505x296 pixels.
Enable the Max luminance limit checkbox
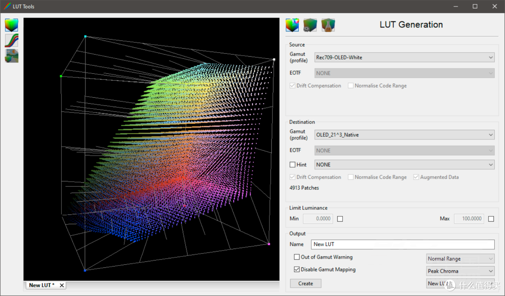(x=491, y=219)
